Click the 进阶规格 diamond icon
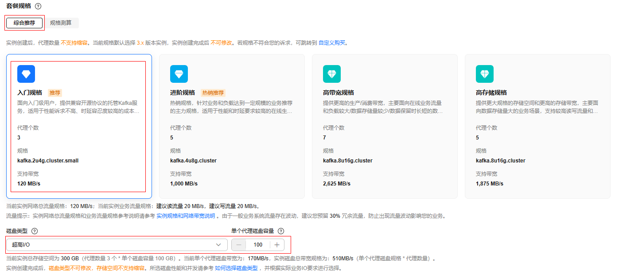This screenshot has height=278, width=619. (x=179, y=74)
